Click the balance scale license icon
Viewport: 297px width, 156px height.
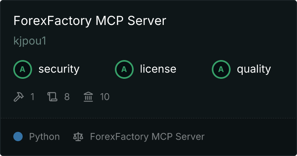click(78, 136)
